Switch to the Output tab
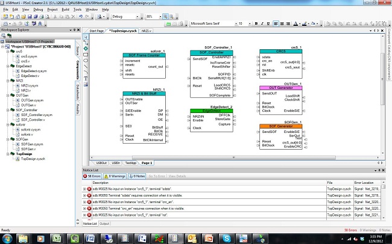The width and height of the screenshot is (392, 244). point(104,224)
